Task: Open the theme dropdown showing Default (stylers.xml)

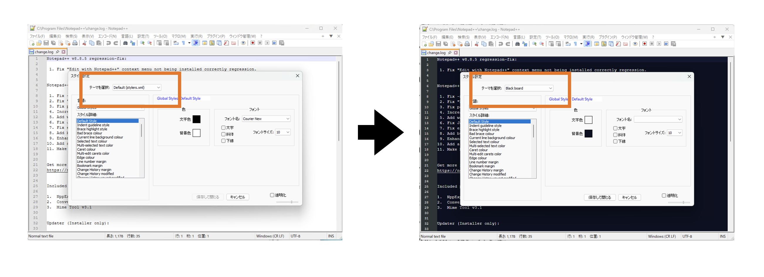Action: [x=137, y=88]
